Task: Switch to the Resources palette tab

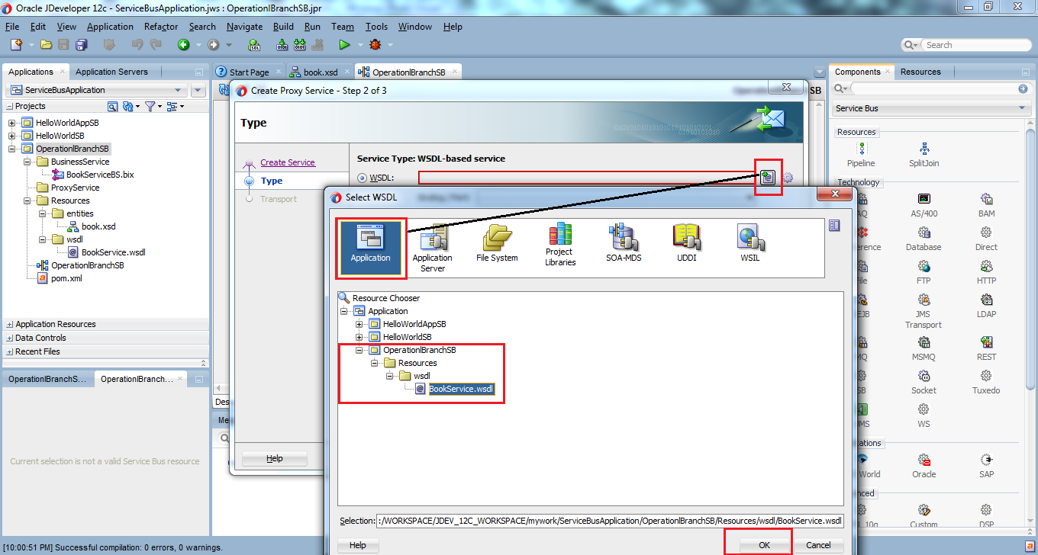Action: tap(920, 72)
